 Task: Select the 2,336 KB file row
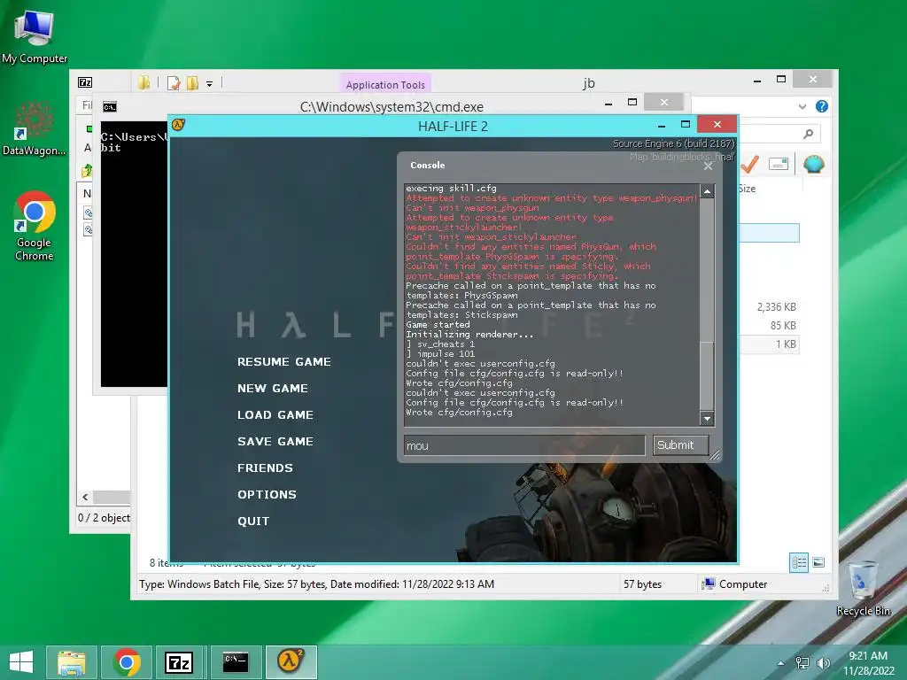click(x=770, y=307)
